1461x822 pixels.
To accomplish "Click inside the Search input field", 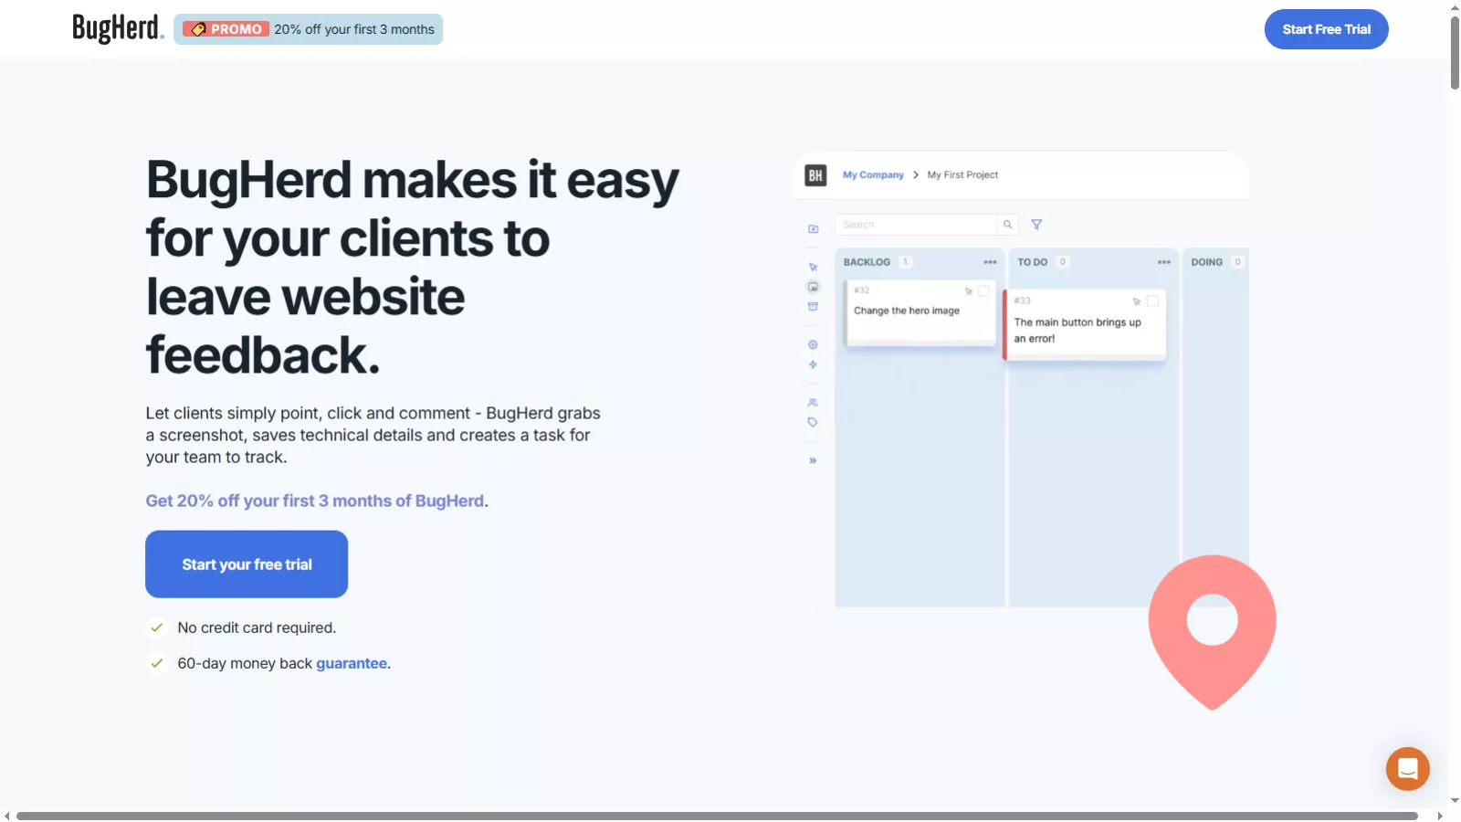I will coord(916,225).
